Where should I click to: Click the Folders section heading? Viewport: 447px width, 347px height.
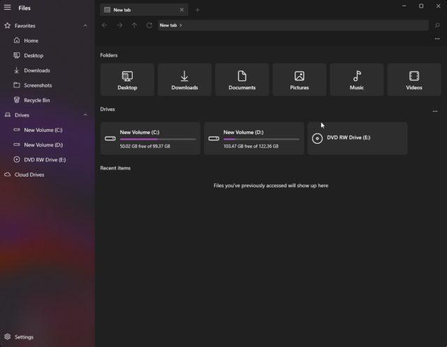pos(109,55)
